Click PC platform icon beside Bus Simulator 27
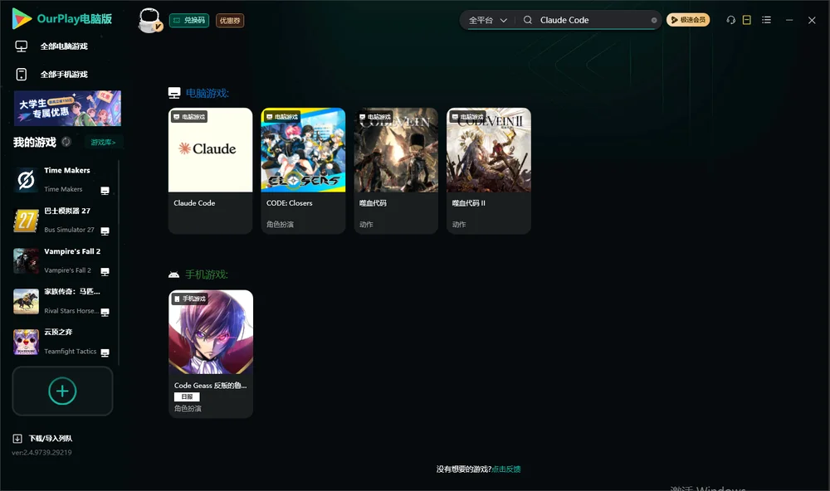The width and height of the screenshot is (830, 491). (105, 231)
